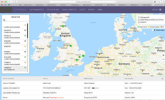The height and width of the screenshot is (100, 165).
Task: Toggle the Night mode switch
Action: tap(154, 30)
